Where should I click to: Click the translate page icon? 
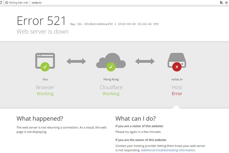click(221, 2)
